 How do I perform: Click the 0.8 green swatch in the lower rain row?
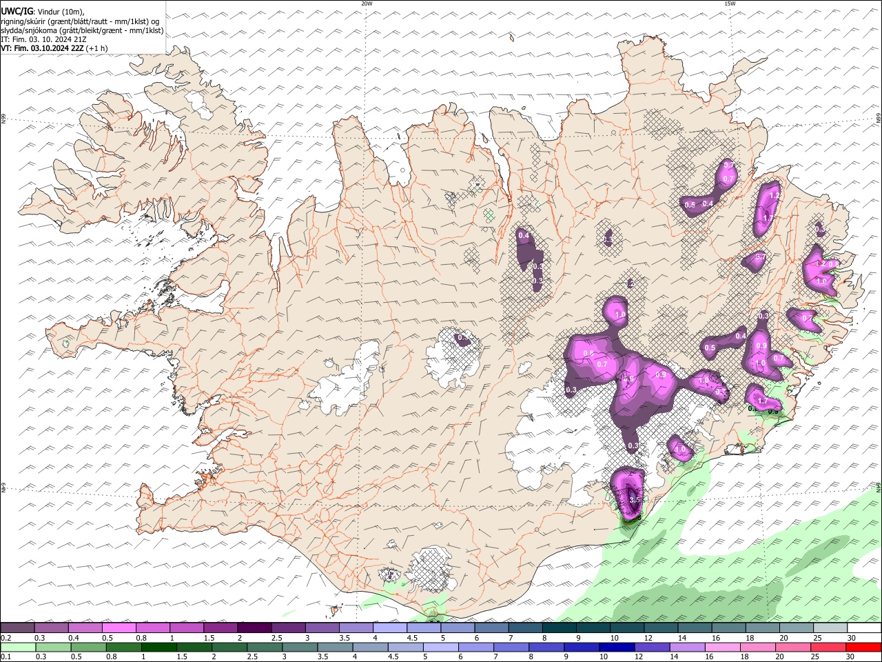click(x=124, y=648)
